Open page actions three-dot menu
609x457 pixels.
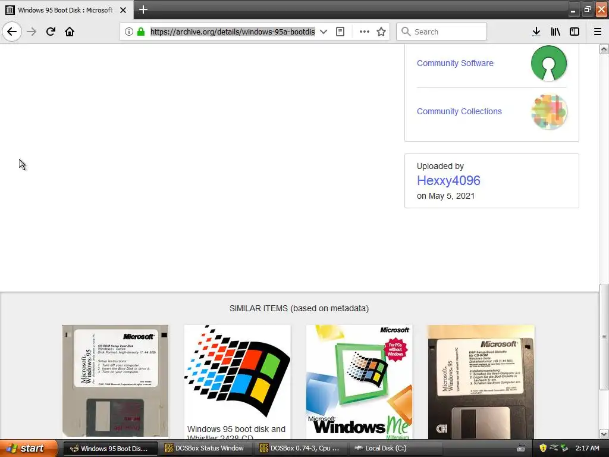point(365,32)
